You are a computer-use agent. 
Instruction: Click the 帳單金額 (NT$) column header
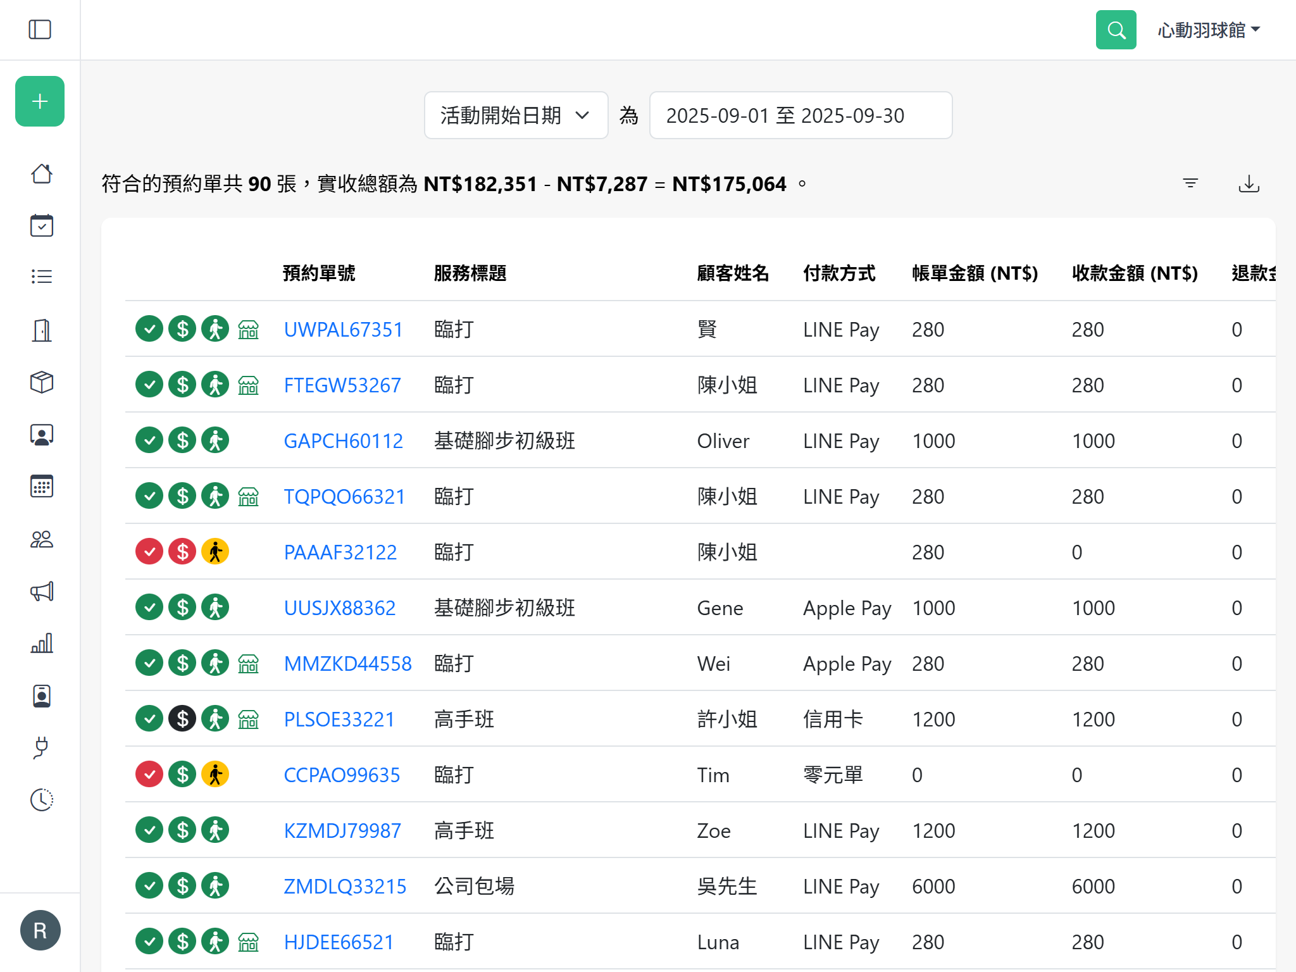975,273
